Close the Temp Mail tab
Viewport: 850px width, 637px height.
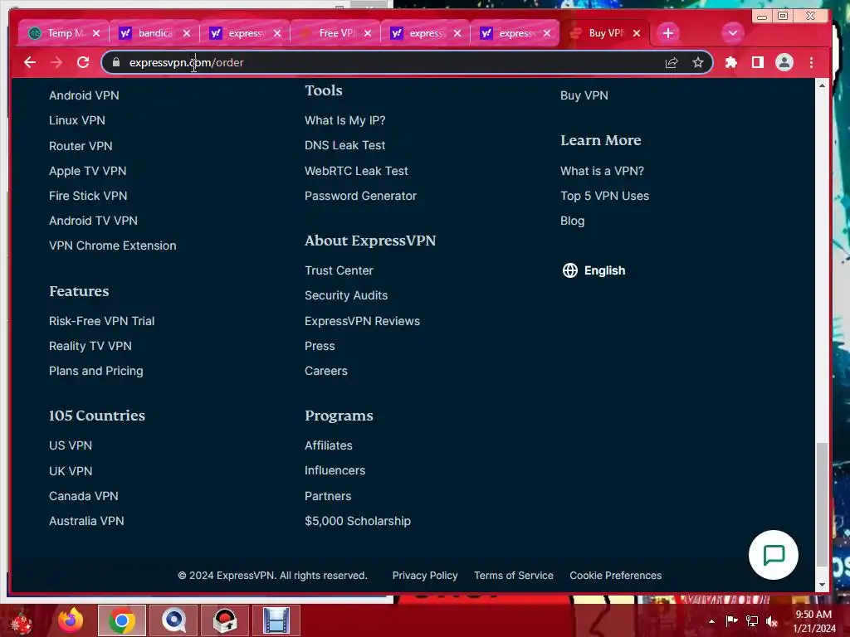[96, 33]
